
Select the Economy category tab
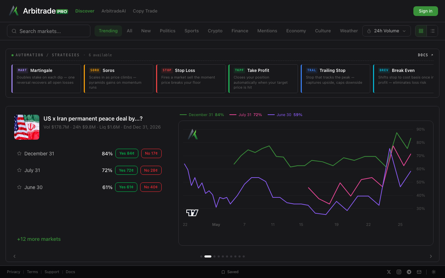click(296, 31)
